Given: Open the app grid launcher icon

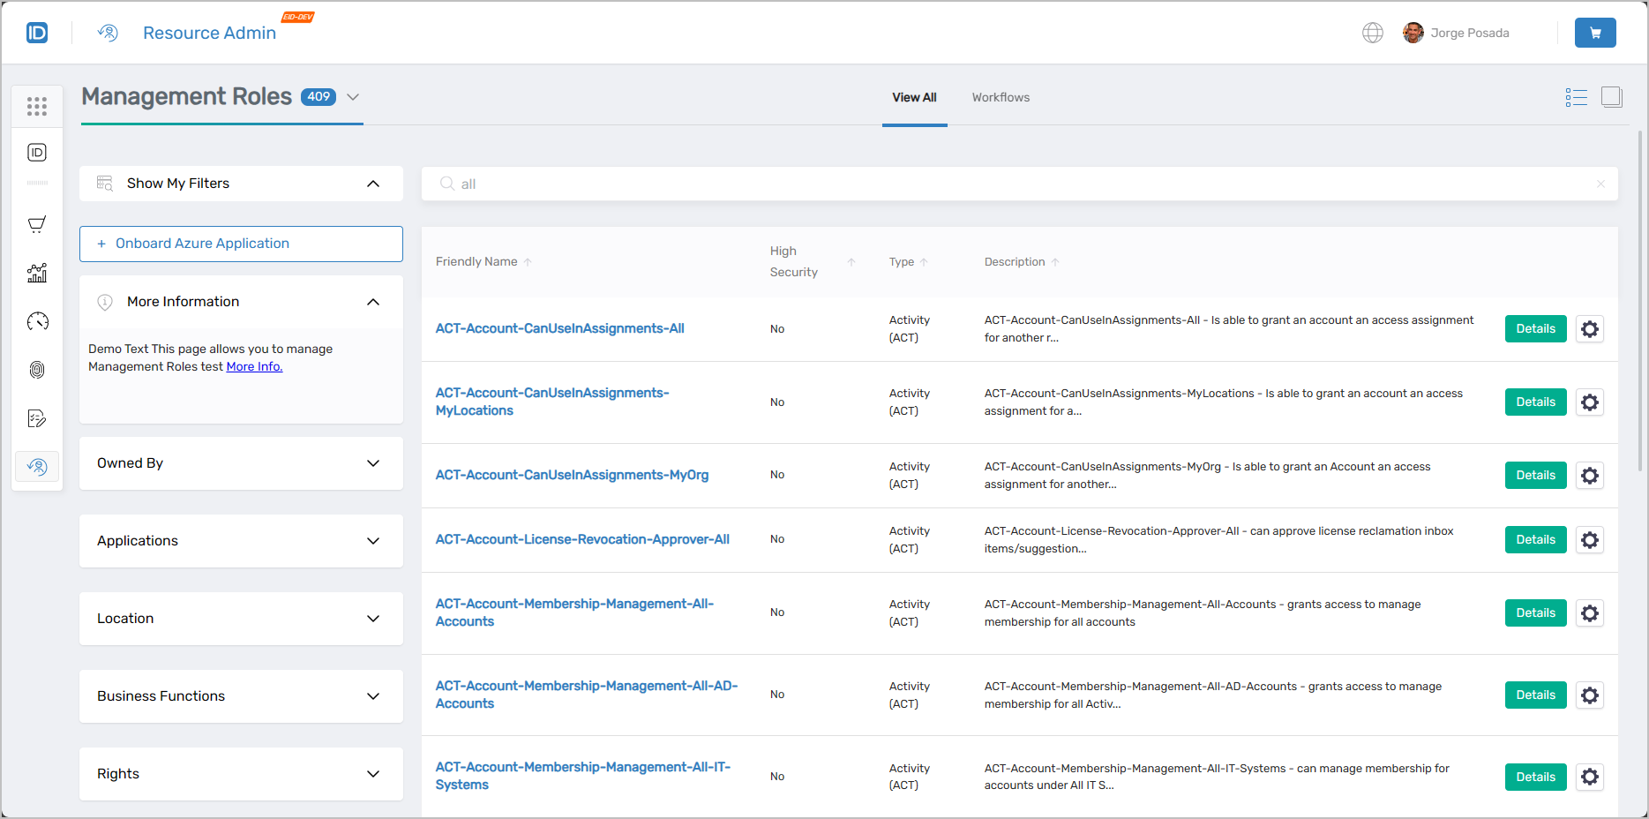Looking at the screenshot, I should point(36,106).
